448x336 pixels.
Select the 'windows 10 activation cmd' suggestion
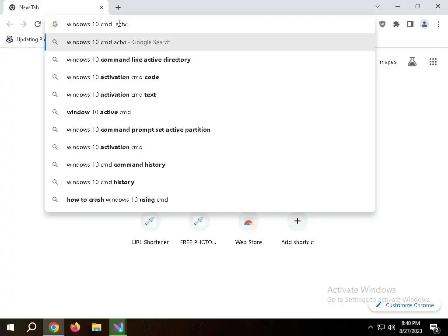[210, 147]
